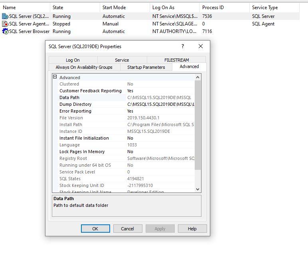Image resolution: width=308 pixels, height=253 pixels.
Task: Select the Lock Pages In Memory row
Action: point(126,152)
